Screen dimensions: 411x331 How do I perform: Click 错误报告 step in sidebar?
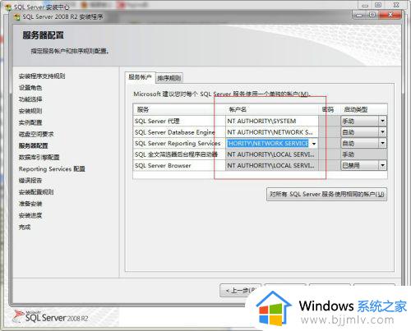(30, 181)
